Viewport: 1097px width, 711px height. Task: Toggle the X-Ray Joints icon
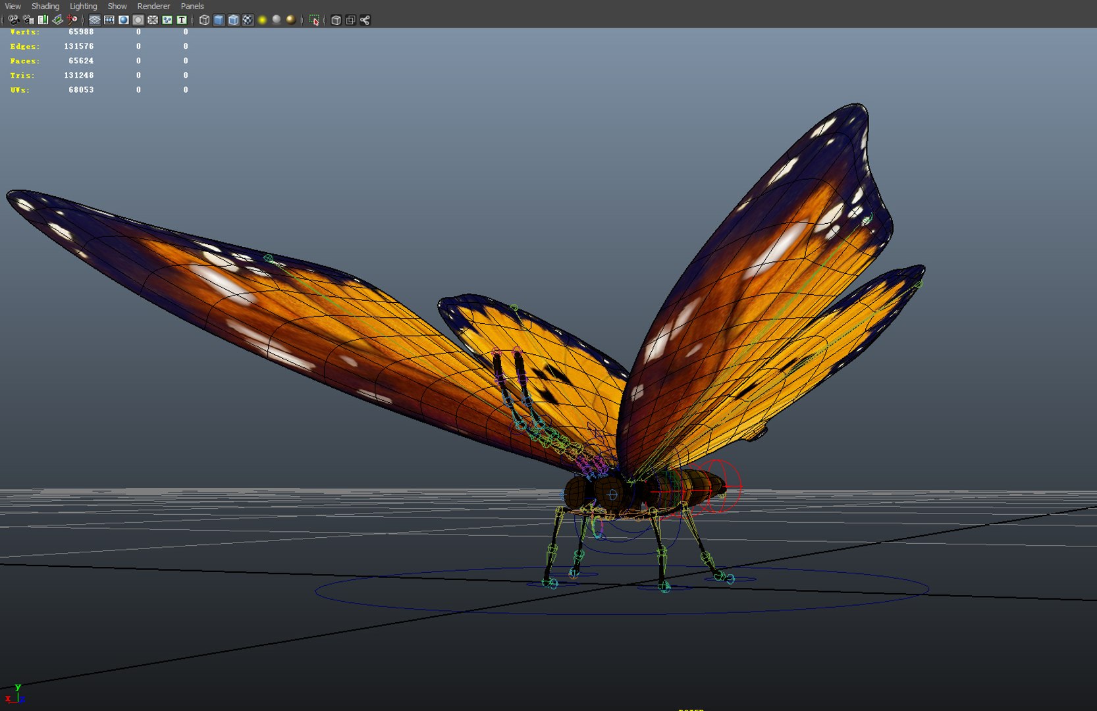pos(365,20)
